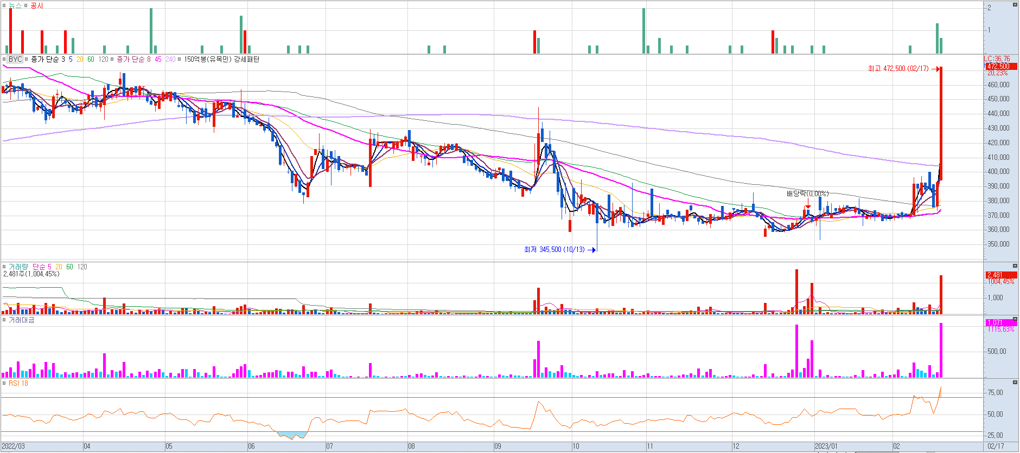Click the 단순 5 volume average legend

tap(42, 267)
